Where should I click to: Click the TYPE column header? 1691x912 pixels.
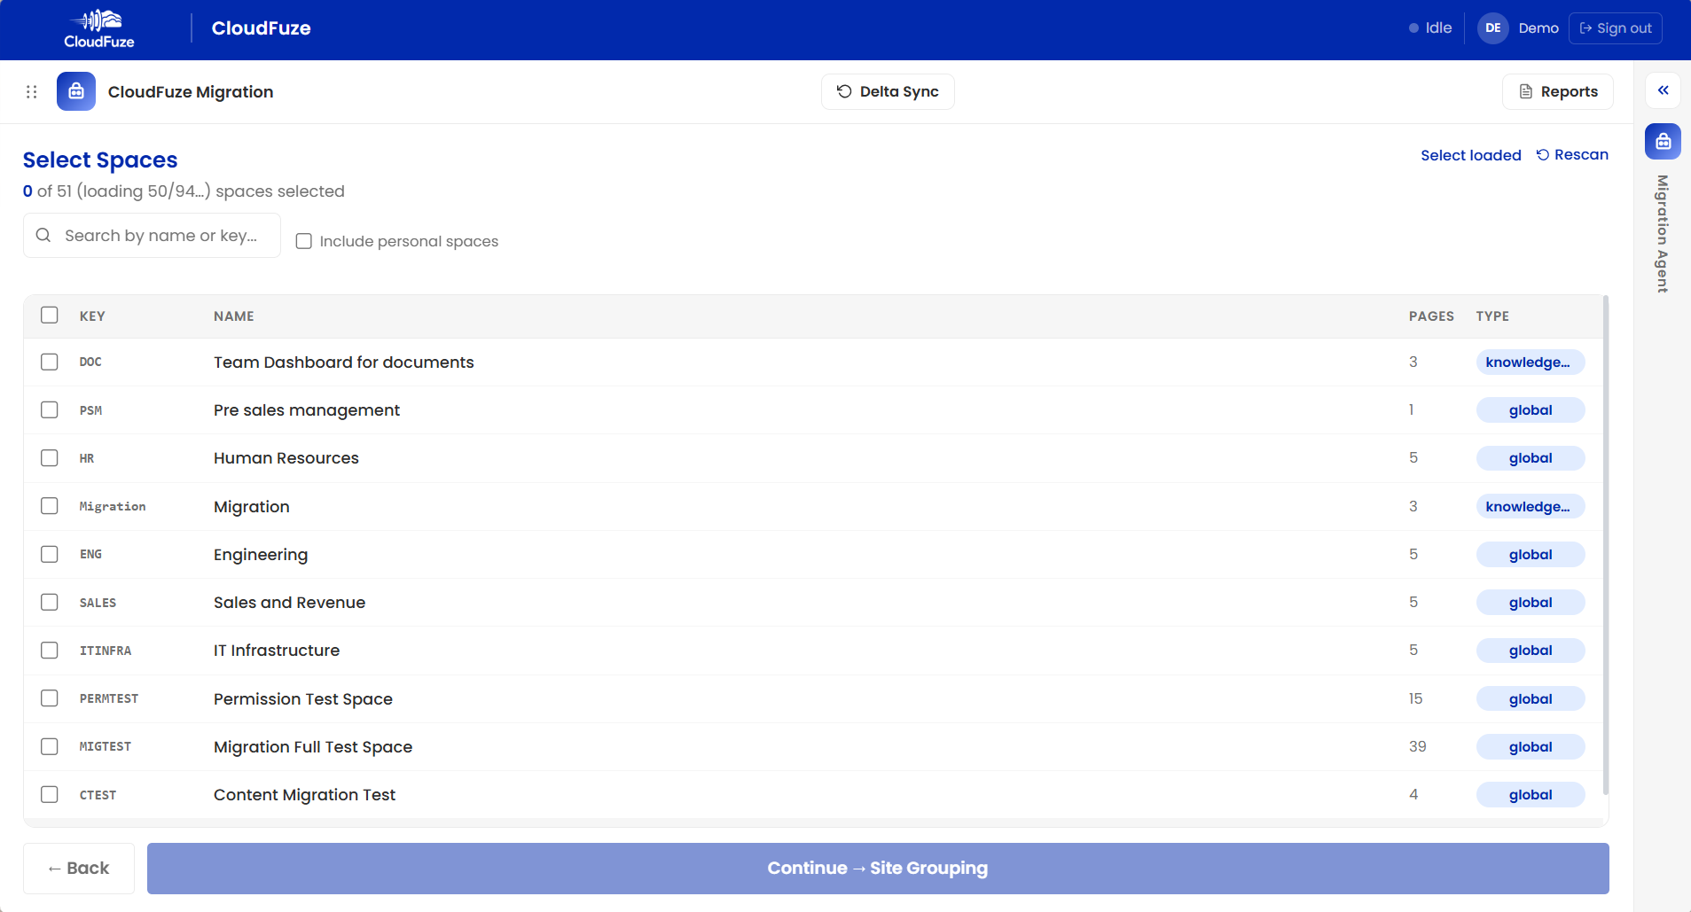pyautogui.click(x=1492, y=316)
